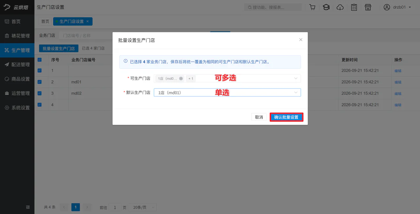420x214 pixels.
Task: Open the drzb01 user account menu
Action: (x=397, y=7)
